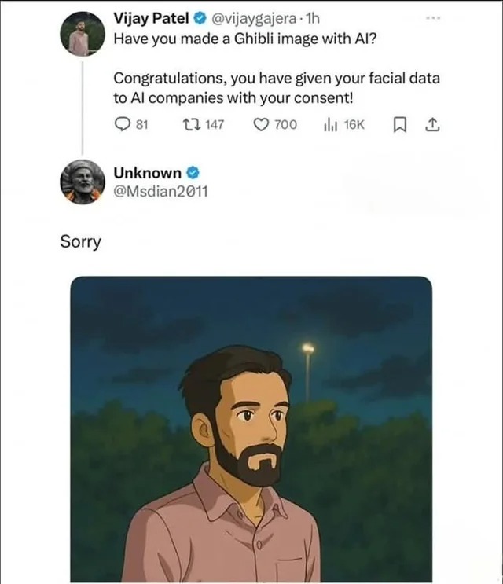Click the 147 repost count number
The width and height of the screenshot is (503, 584).
(x=215, y=124)
